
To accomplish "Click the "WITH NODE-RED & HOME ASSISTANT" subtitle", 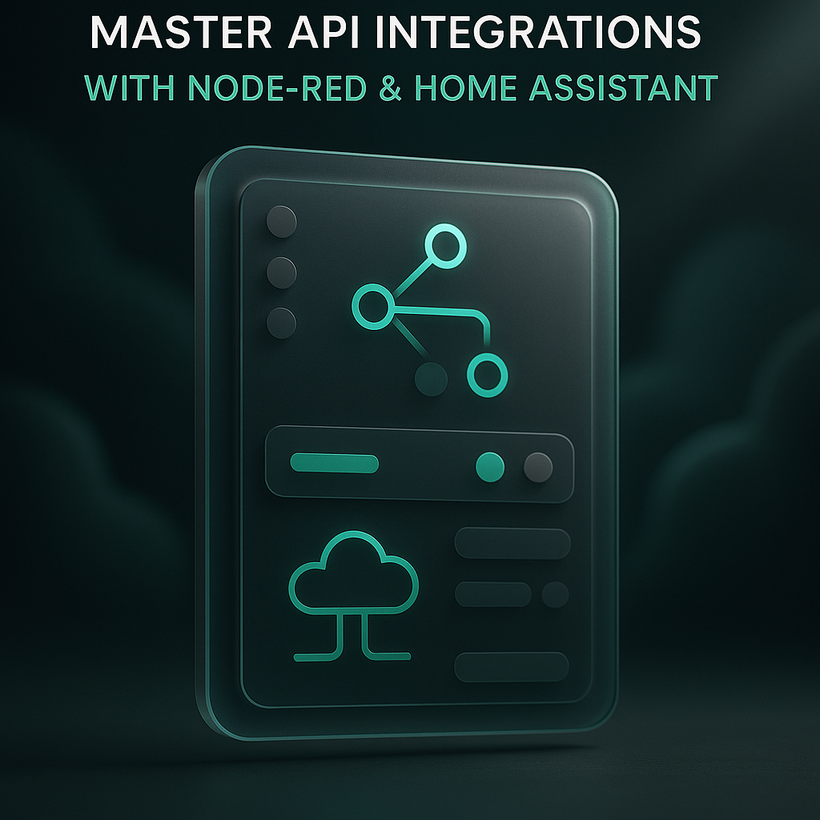I will coord(401,88).
